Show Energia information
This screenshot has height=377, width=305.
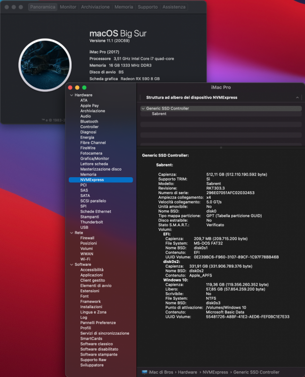87,137
